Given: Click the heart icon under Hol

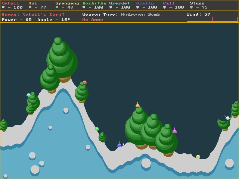Looking at the screenshot, I should pos(30,7).
